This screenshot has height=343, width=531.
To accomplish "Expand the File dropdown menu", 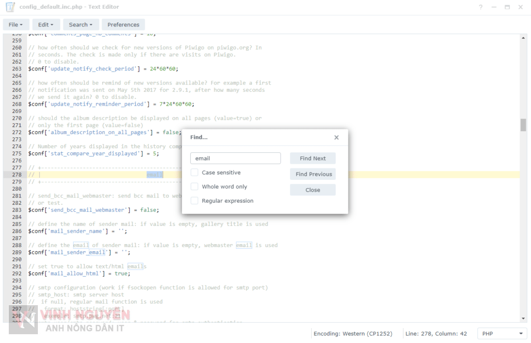I will pos(16,24).
